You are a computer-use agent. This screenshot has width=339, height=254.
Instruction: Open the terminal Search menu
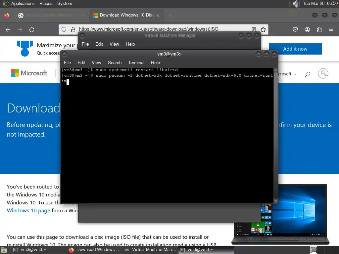(x=115, y=63)
